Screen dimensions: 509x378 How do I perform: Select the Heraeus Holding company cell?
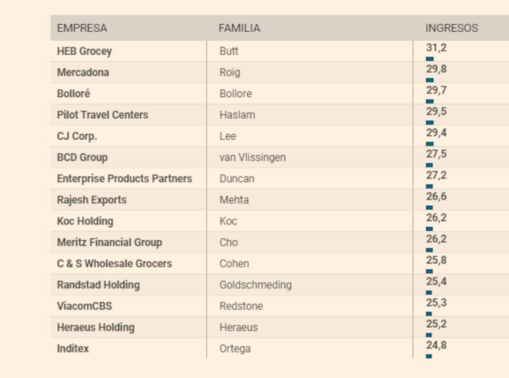click(x=95, y=327)
